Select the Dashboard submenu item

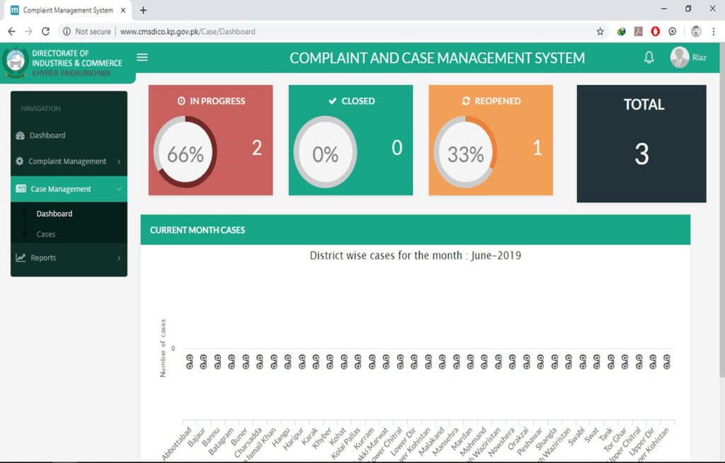[x=55, y=213]
